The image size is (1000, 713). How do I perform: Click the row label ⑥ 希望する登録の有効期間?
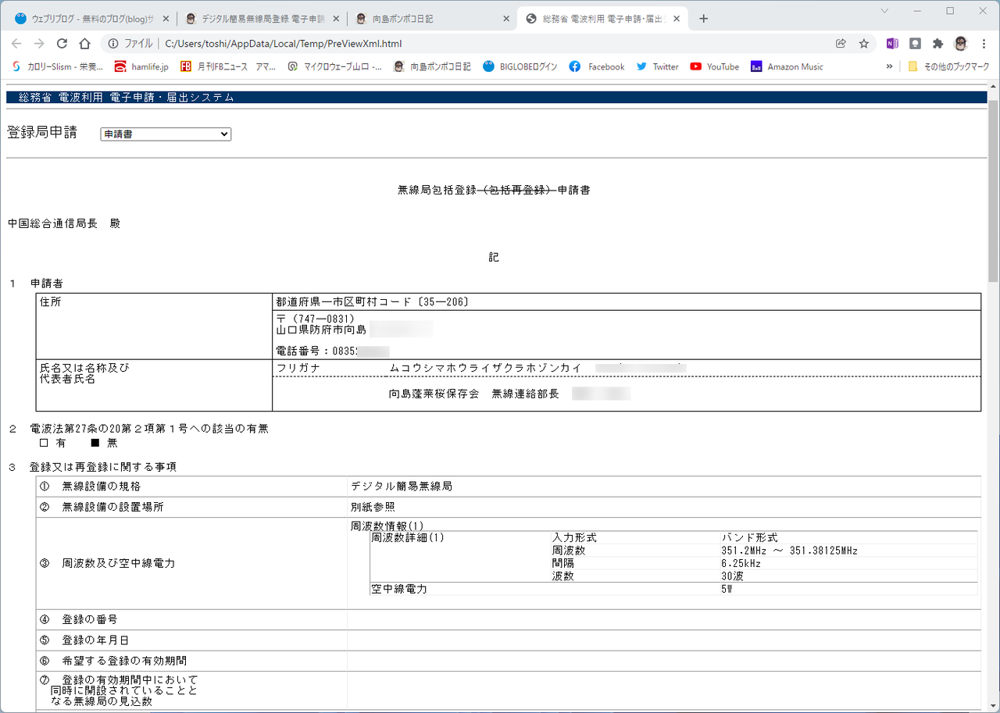click(112, 661)
